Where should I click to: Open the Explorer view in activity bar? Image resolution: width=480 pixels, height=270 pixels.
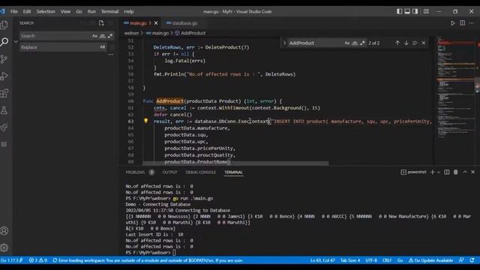[4, 25]
